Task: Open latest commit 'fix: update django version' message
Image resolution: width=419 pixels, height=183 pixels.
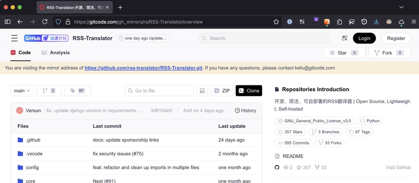Action: pos(94,110)
